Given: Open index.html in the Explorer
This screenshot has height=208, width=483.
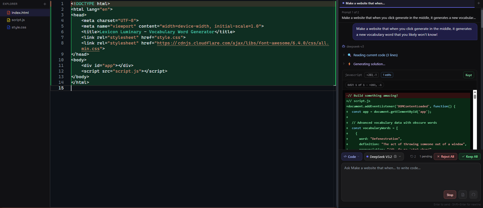Looking at the screenshot, I should tap(20, 13).
